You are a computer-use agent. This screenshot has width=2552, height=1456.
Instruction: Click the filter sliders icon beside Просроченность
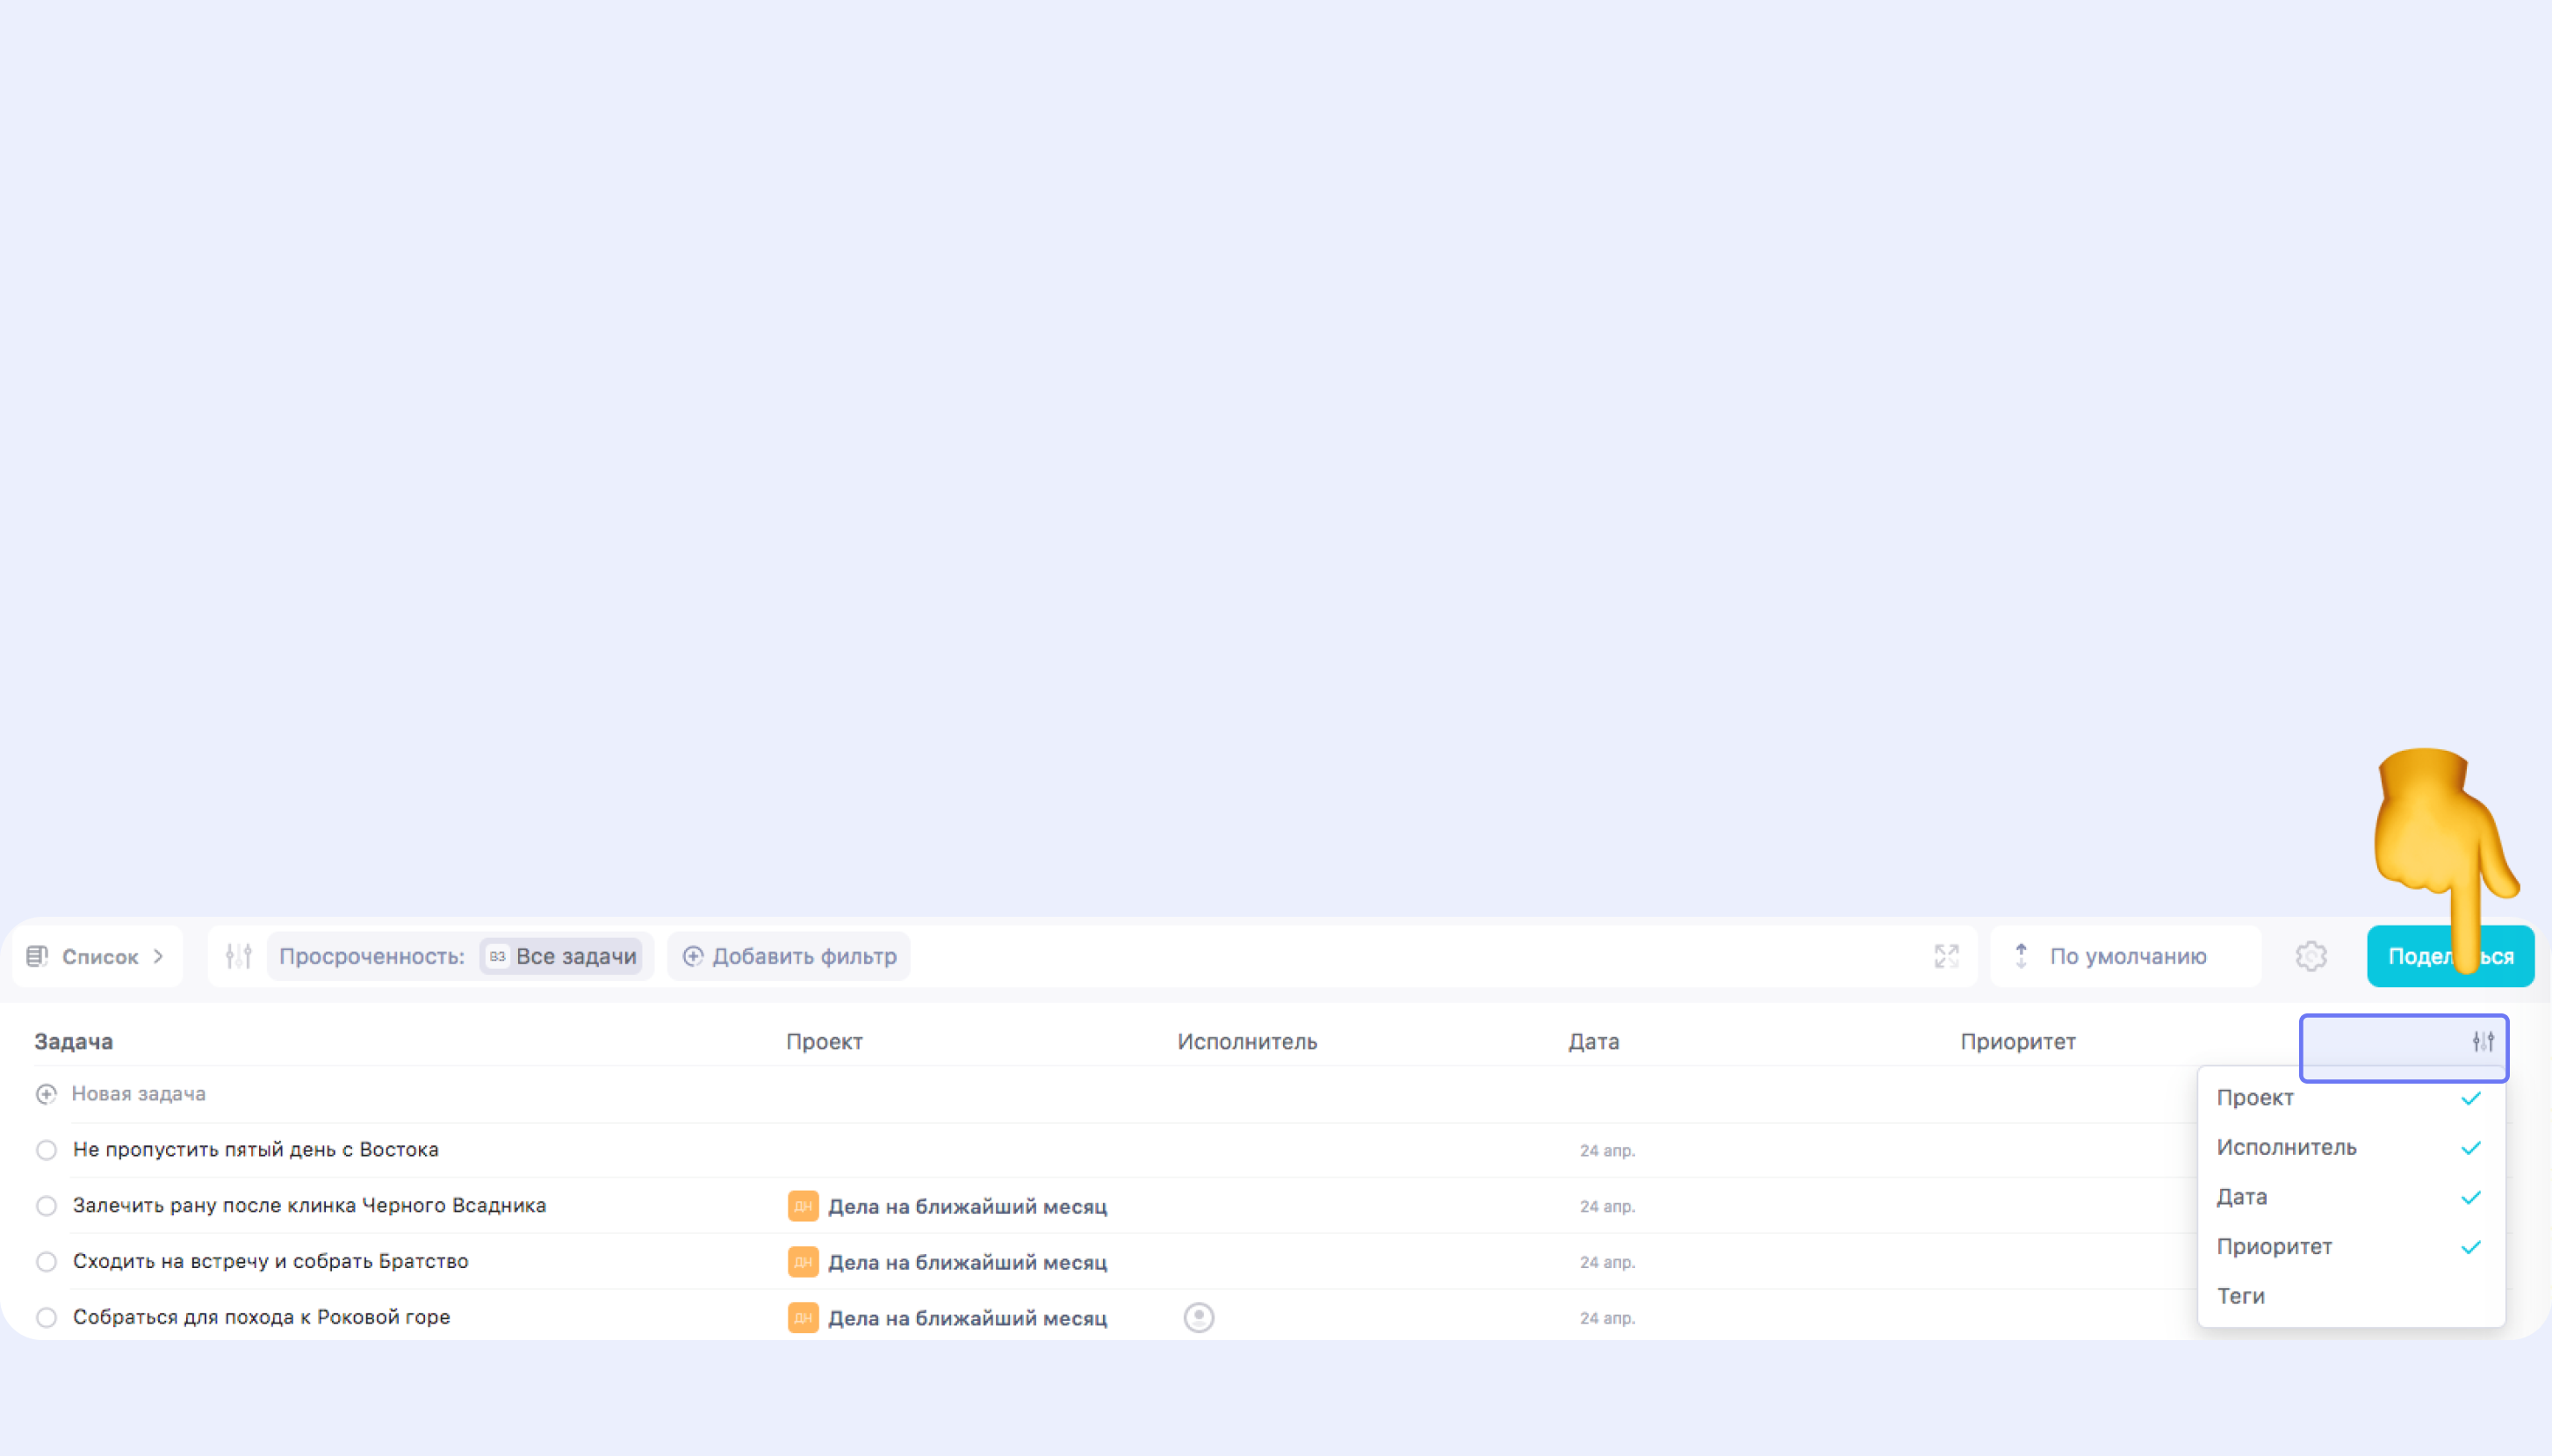click(238, 956)
